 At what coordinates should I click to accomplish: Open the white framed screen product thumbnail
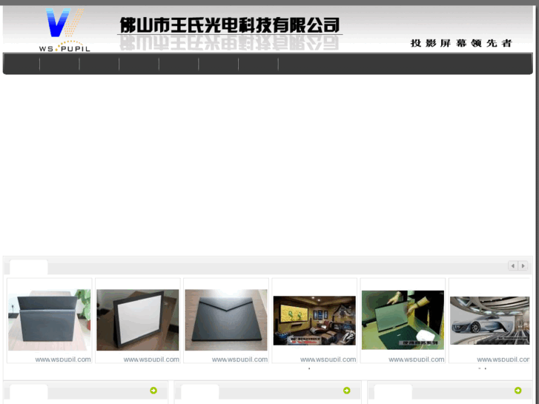click(137, 319)
